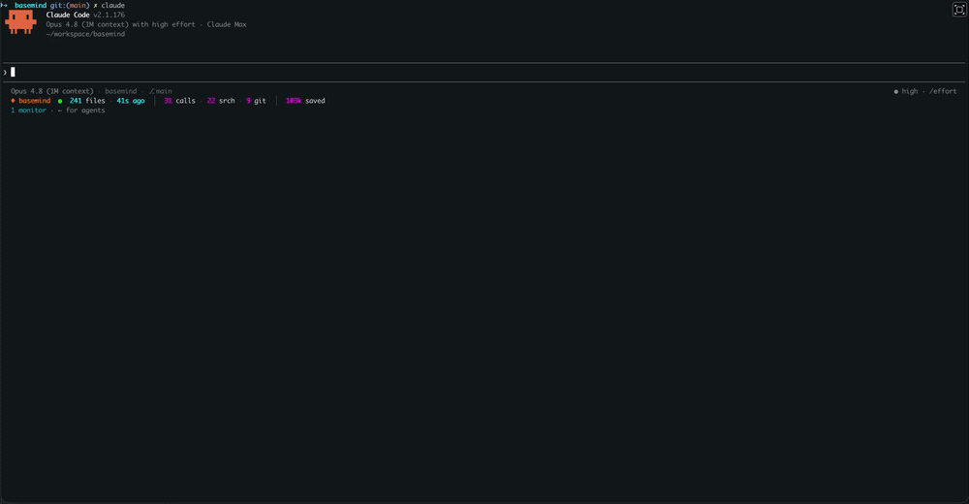Click the 'Claude Code' title text
This screenshot has width=969, height=504.
coord(68,15)
